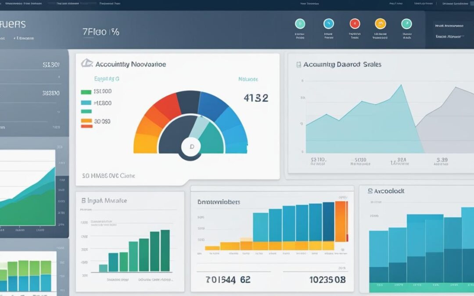
Task: Click the yellow circle icon in header
Action: tap(380, 24)
